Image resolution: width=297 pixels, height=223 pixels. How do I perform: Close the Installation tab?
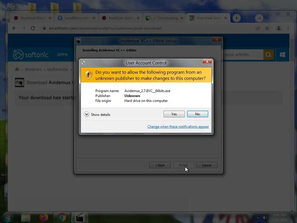[x=94, y=18]
